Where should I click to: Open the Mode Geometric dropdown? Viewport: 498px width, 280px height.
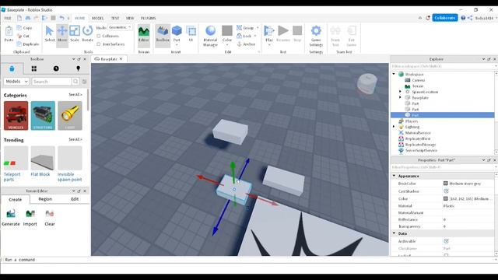point(120,28)
